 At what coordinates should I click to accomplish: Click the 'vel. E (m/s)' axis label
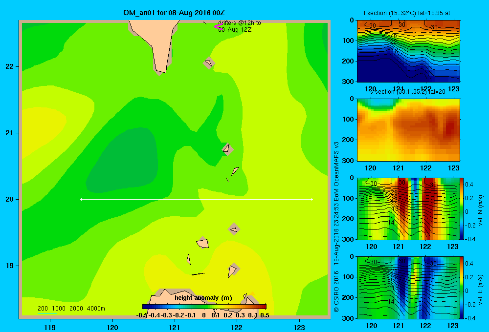click(x=481, y=289)
